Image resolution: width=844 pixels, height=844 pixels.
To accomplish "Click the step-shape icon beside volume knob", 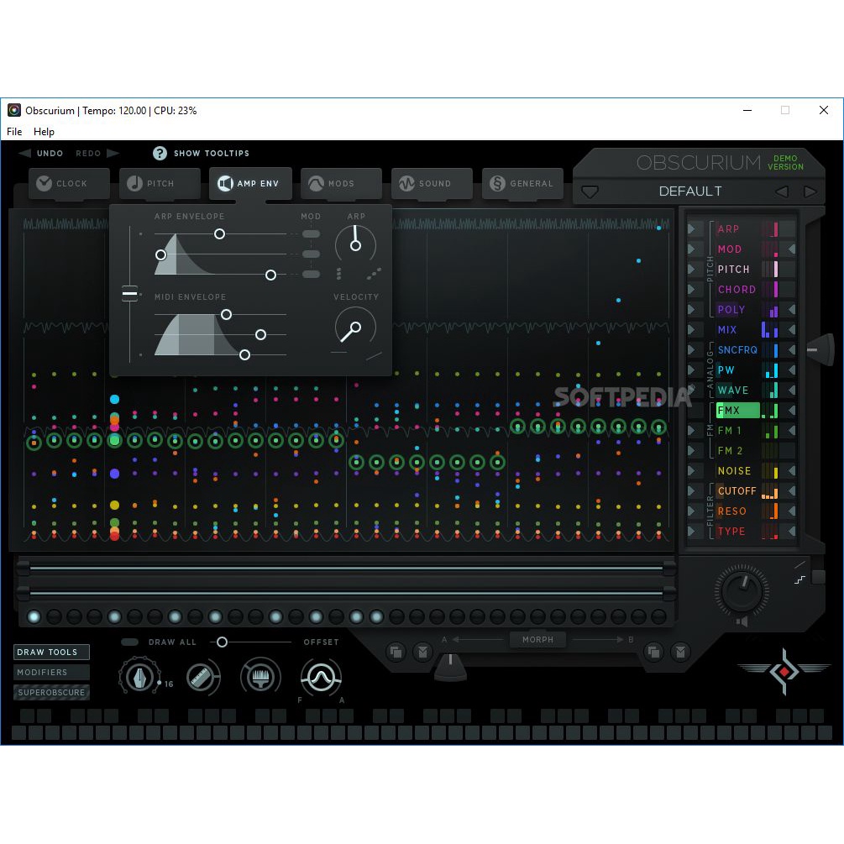I will 799,579.
